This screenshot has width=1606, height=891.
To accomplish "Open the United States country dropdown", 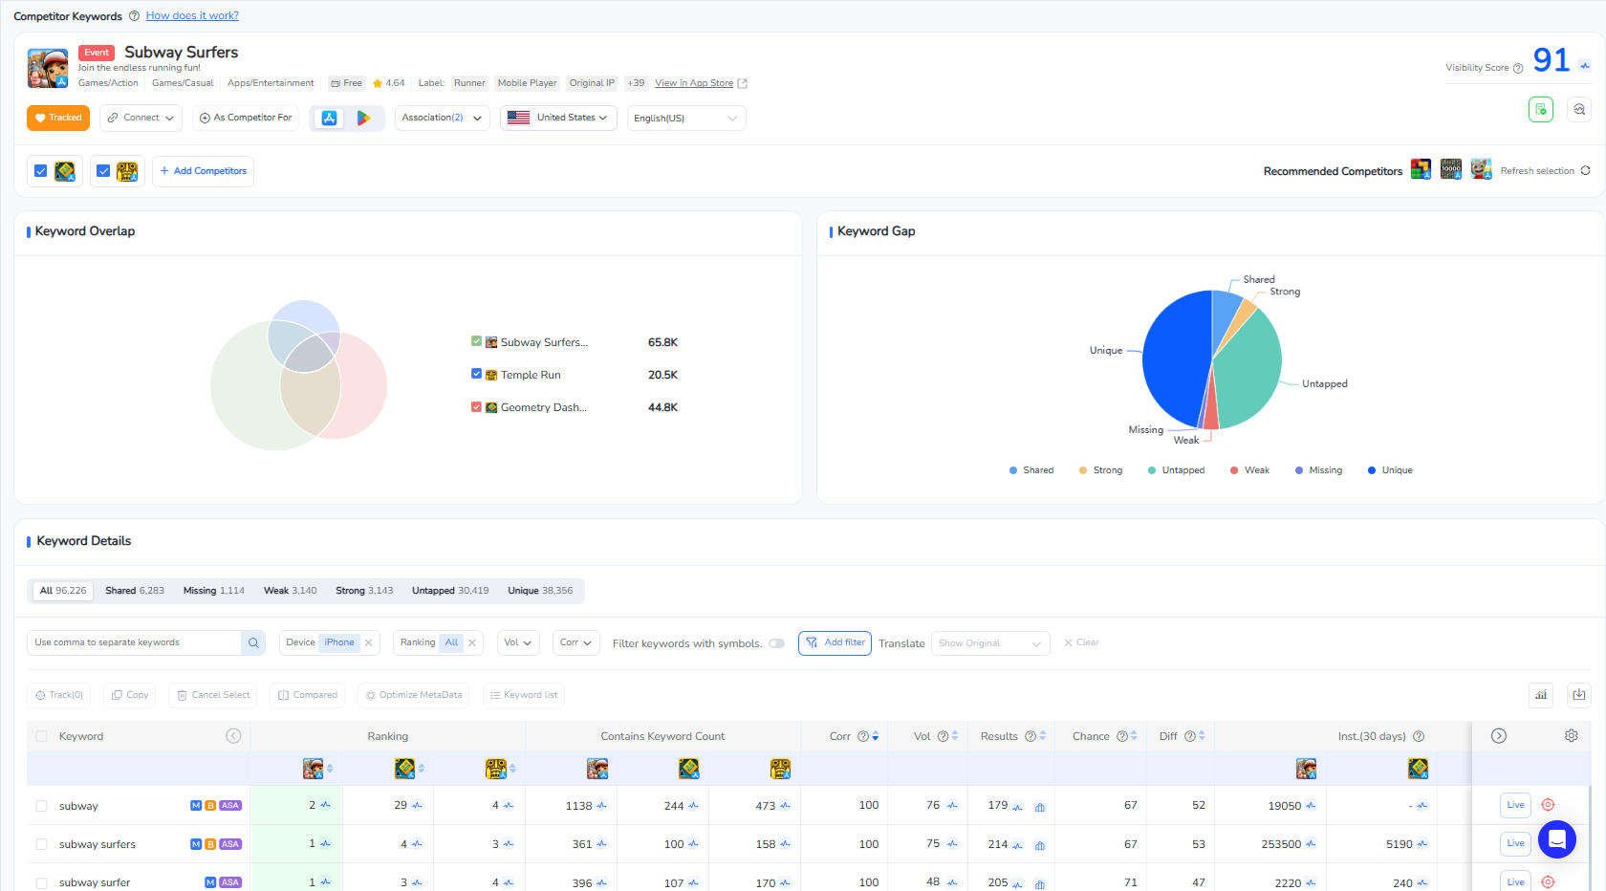I will point(558,118).
